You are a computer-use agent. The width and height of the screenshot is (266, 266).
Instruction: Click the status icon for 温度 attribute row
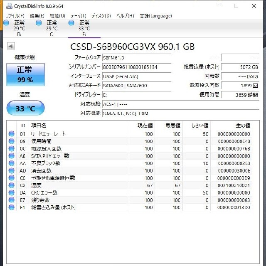(12, 185)
